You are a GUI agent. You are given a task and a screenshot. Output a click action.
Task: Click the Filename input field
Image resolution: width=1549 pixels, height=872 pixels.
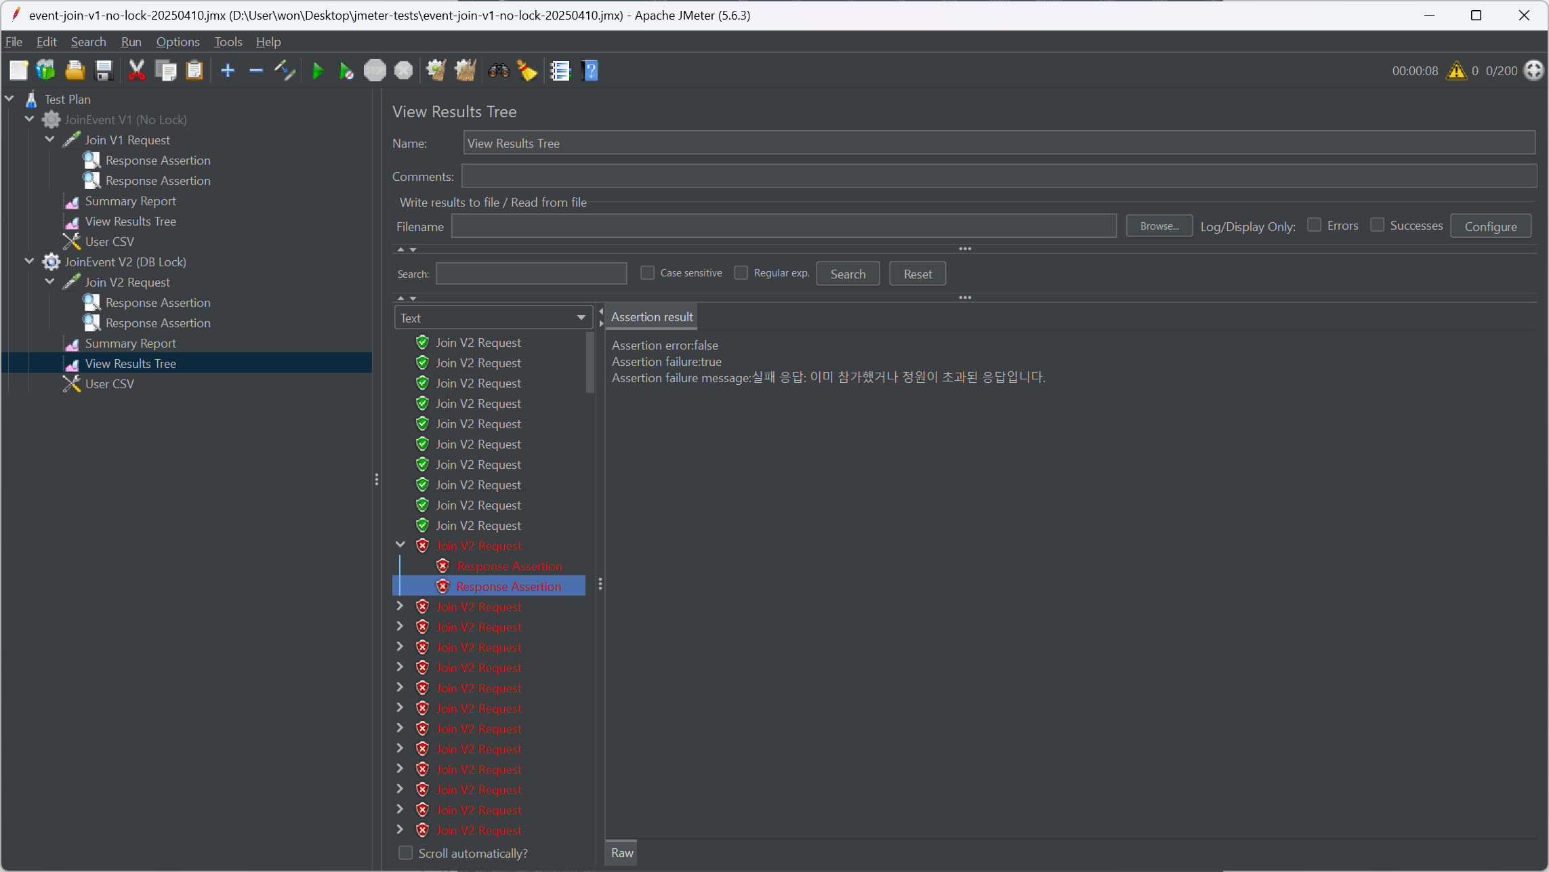coord(783,226)
